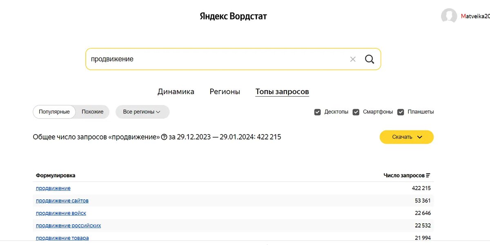490x245 pixels.
Task: Uncheck the Десктопы checkbox
Action: [317, 112]
